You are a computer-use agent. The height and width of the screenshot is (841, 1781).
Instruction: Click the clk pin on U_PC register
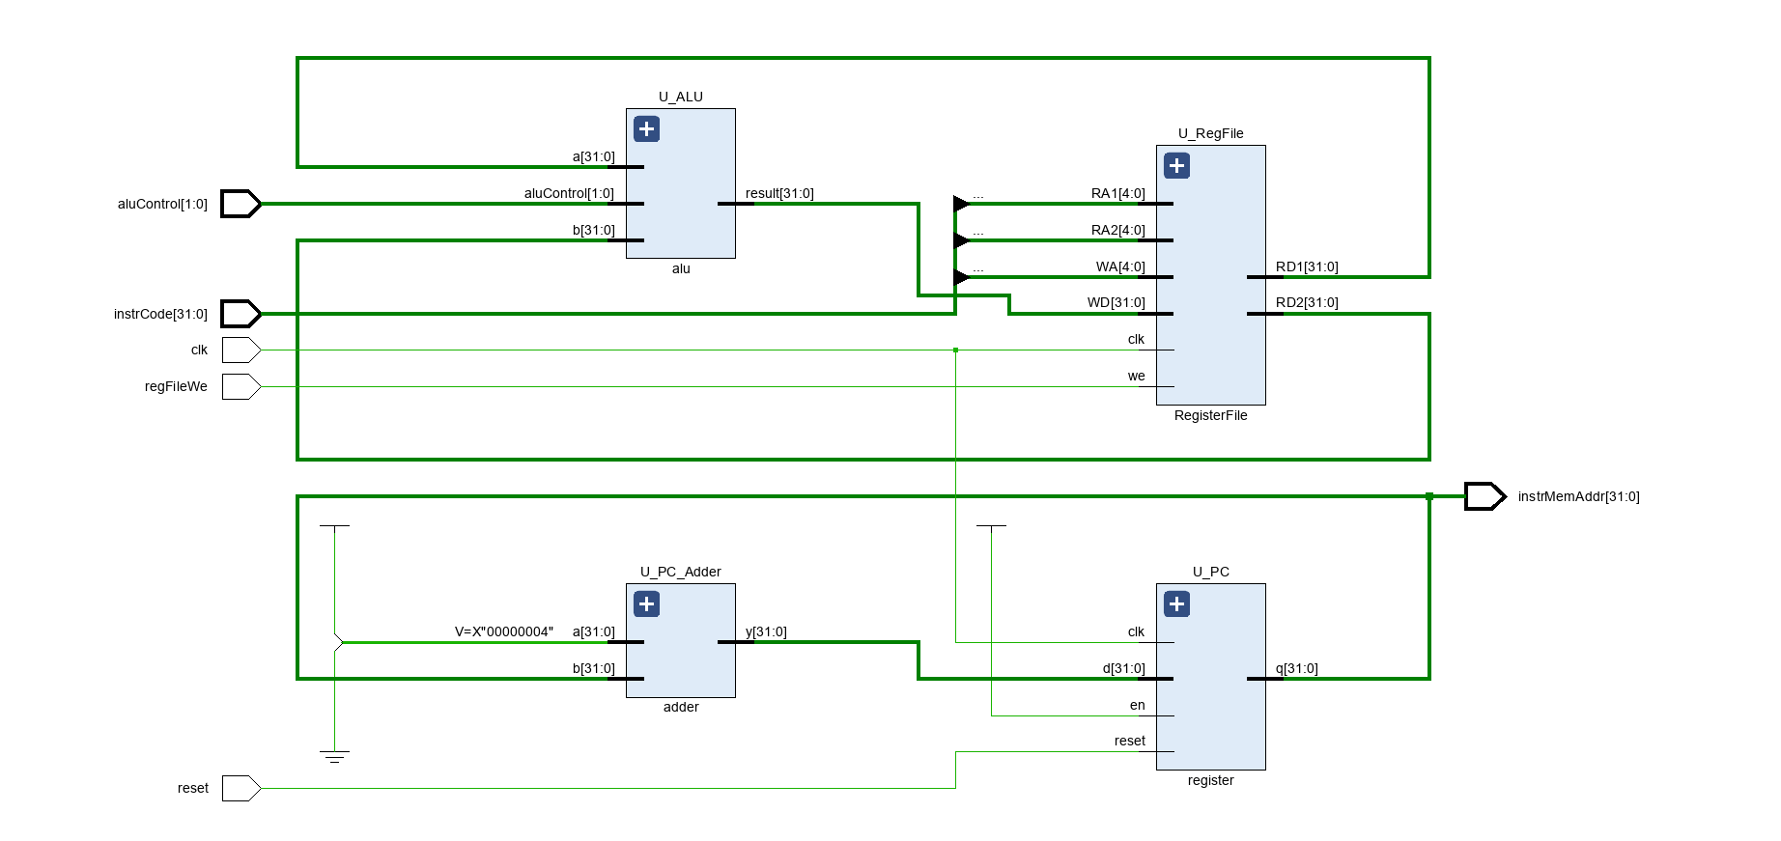tap(1136, 631)
